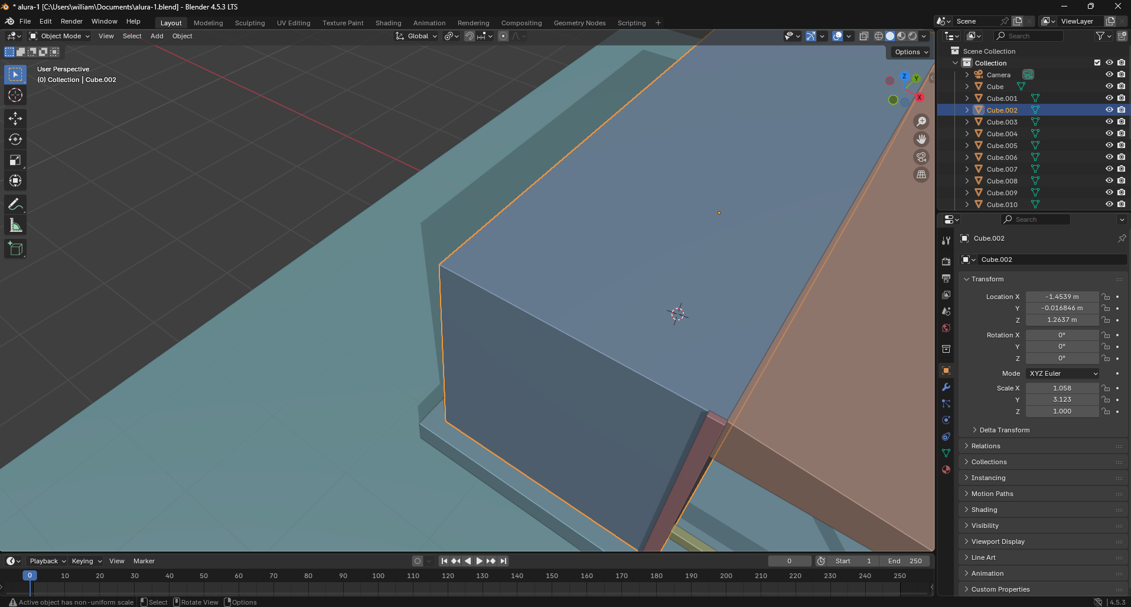Select the Measure tool
The height and width of the screenshot is (607, 1131).
point(15,225)
